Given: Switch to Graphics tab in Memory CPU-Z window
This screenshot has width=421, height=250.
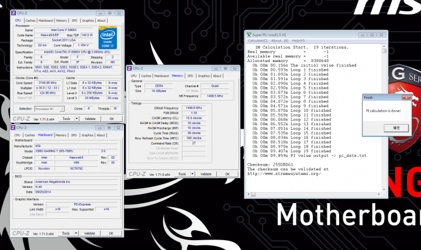Looking at the screenshot, I should [203, 76].
